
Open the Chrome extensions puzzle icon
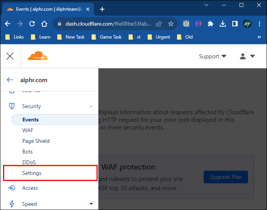point(211,24)
